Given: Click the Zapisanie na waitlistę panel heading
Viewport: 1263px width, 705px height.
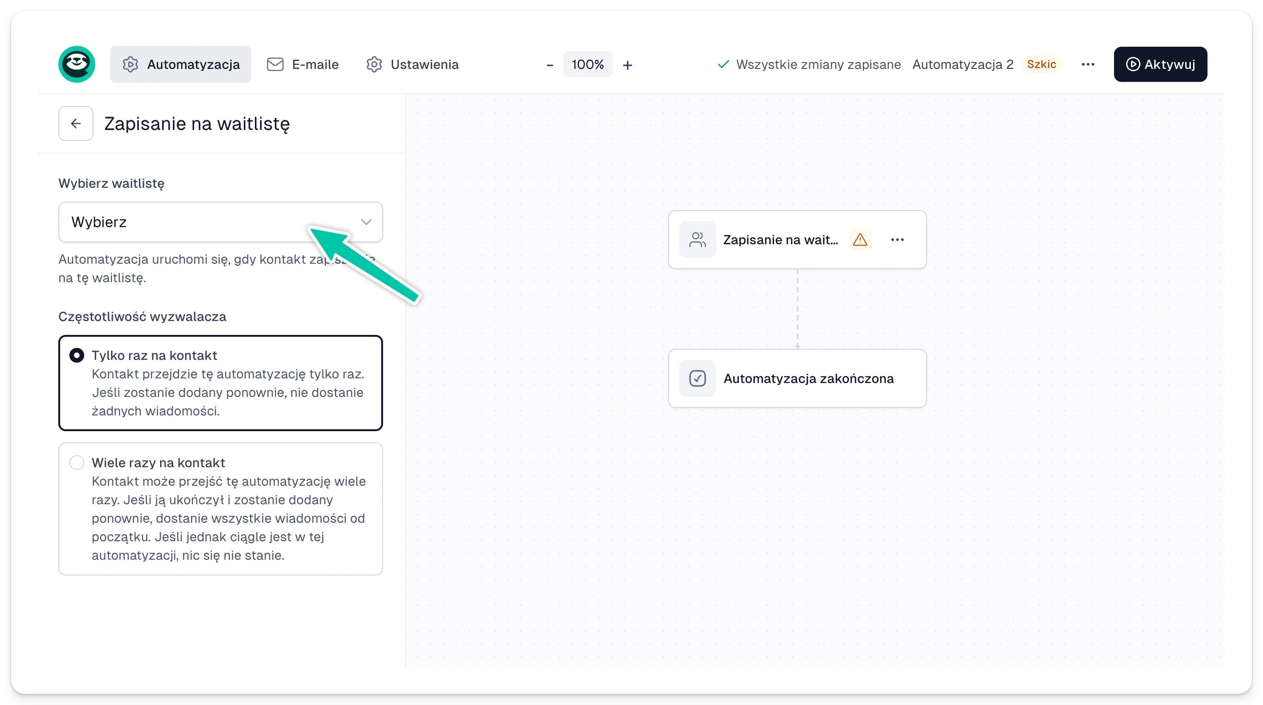Looking at the screenshot, I should (197, 124).
